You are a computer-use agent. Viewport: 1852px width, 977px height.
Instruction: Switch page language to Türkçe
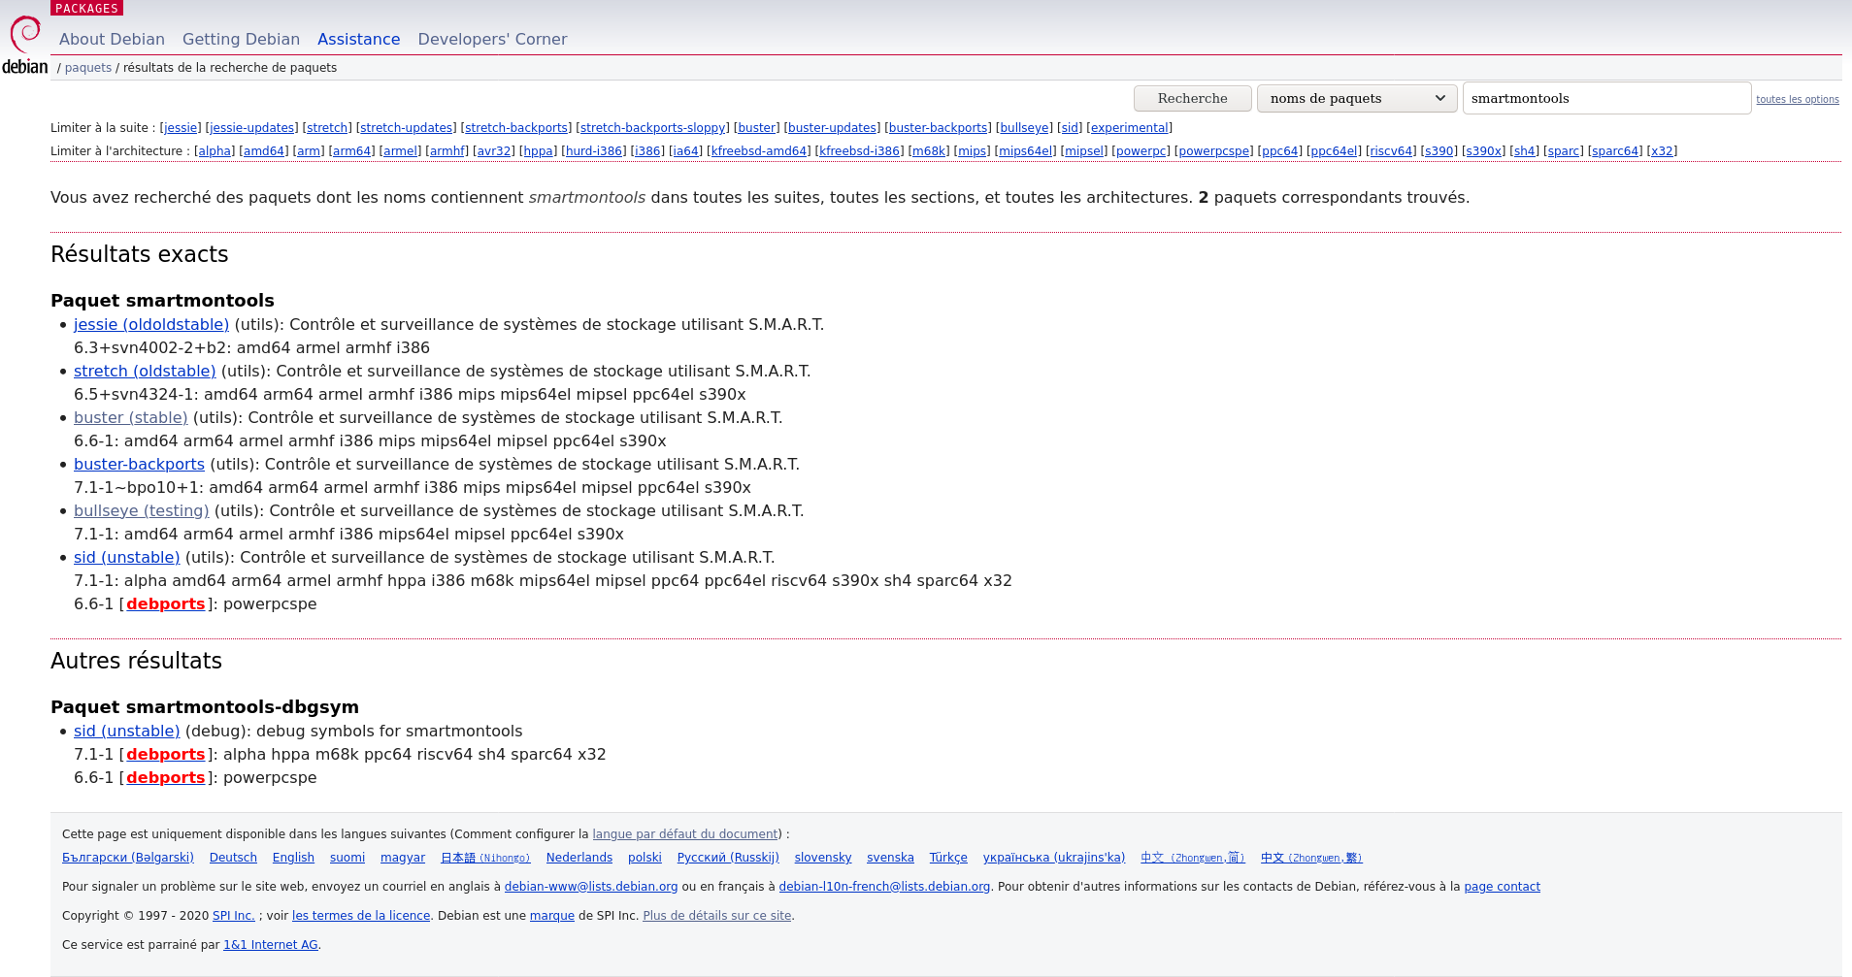pyautogui.click(x=948, y=858)
